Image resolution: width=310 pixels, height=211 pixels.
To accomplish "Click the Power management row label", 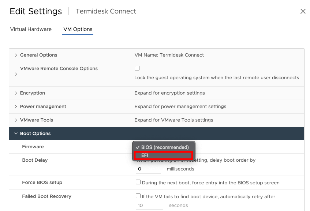I will (x=43, y=107).
